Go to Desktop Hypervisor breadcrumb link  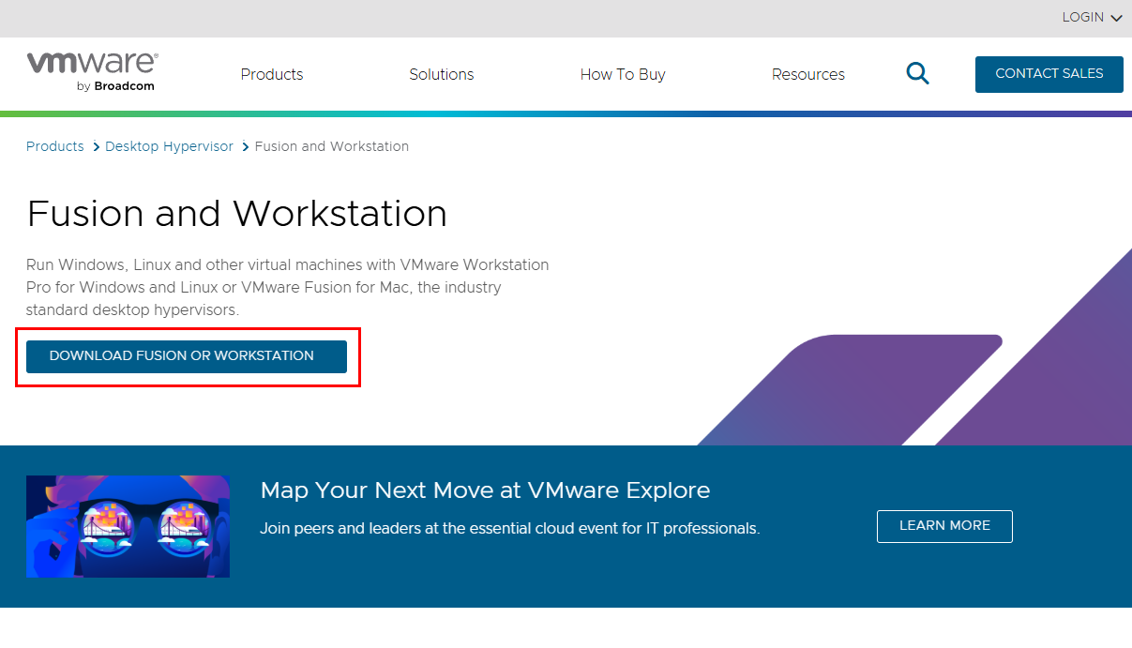pyautogui.click(x=169, y=146)
